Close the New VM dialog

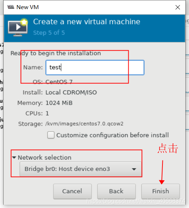(x=178, y=7)
